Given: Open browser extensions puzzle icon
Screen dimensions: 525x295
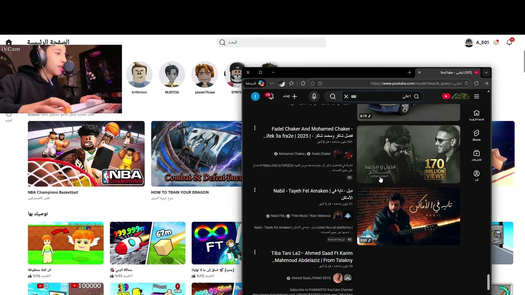Looking at the screenshot, I should pyautogui.click(x=303, y=83).
